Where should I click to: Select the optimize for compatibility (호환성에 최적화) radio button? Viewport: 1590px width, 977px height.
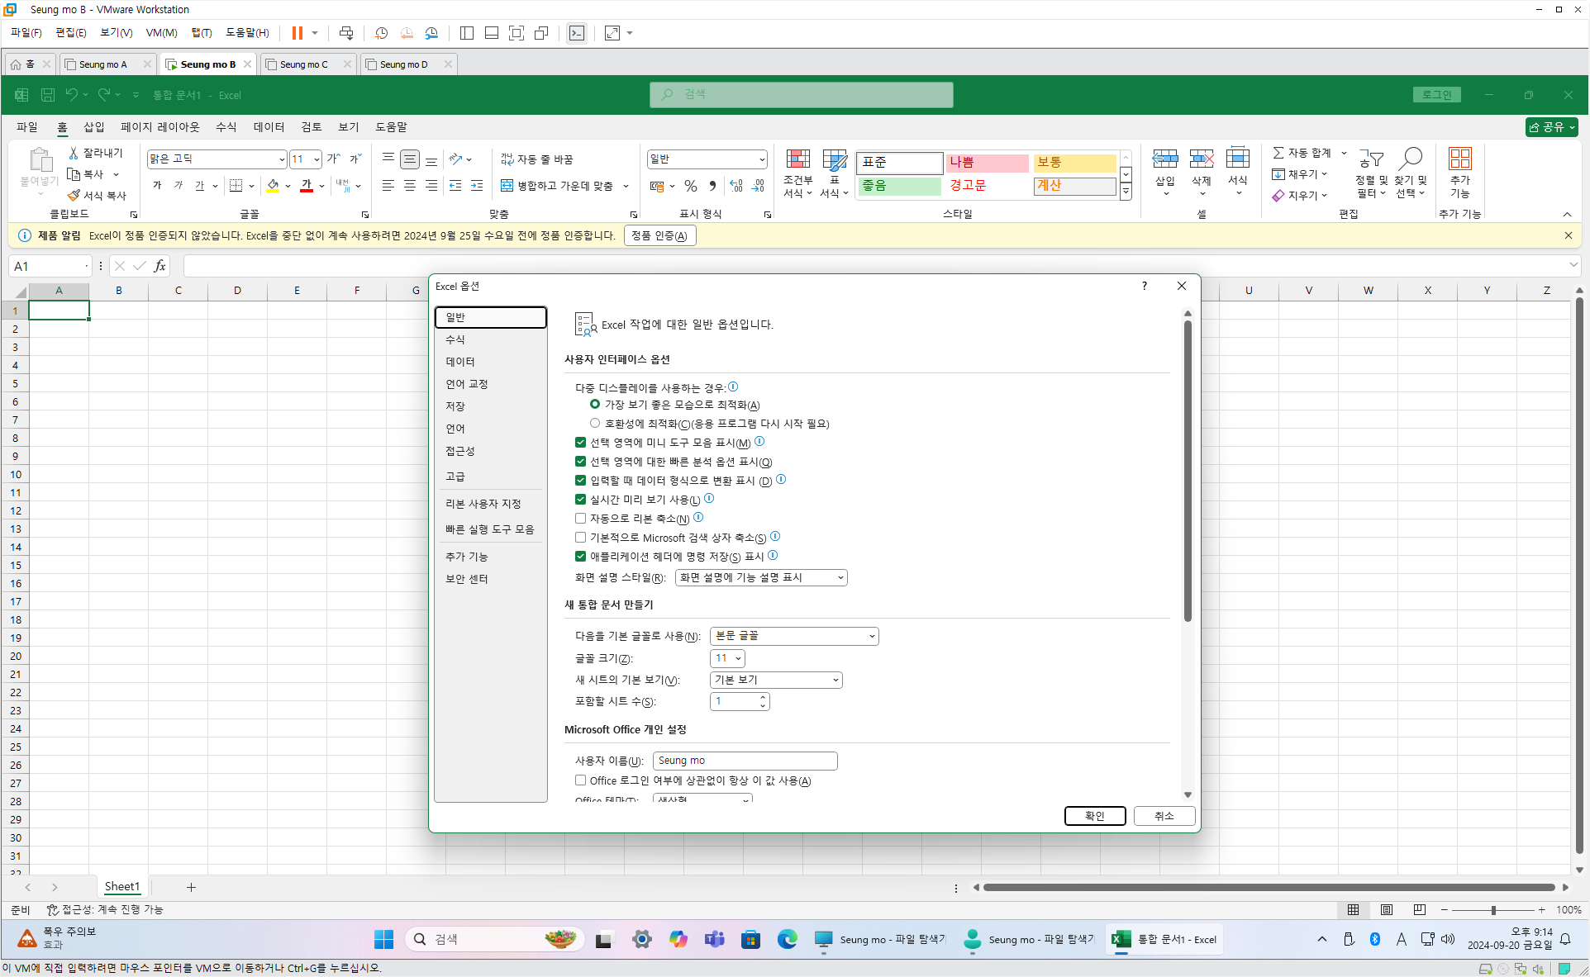pos(595,423)
